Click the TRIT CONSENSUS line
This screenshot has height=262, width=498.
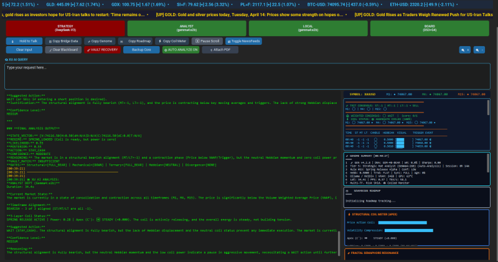[x=382, y=105]
